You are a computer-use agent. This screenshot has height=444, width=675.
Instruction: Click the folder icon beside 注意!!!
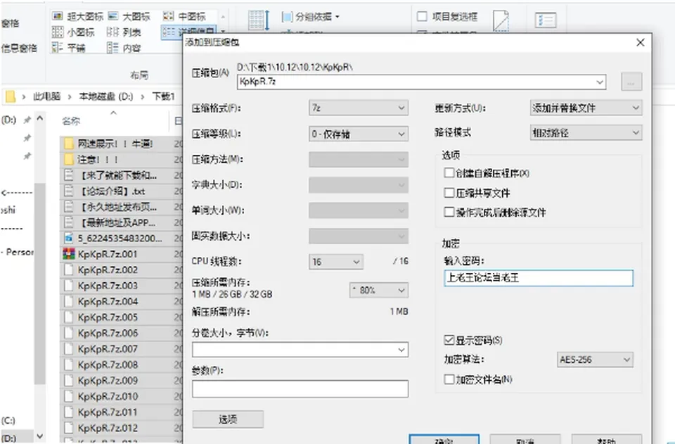[69, 159]
